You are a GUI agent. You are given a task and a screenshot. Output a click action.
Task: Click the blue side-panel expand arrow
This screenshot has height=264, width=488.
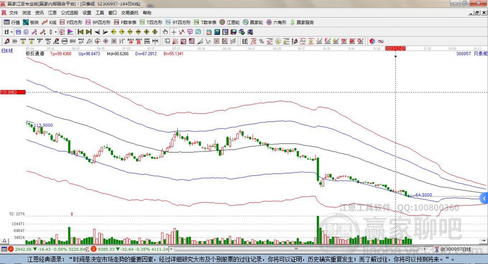click(x=484, y=198)
